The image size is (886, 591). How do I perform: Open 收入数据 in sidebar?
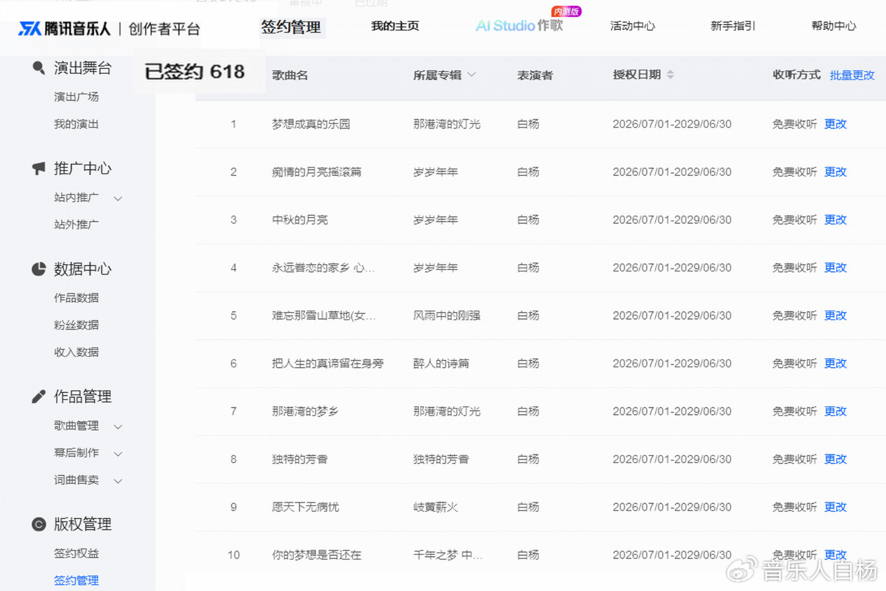[x=76, y=352]
